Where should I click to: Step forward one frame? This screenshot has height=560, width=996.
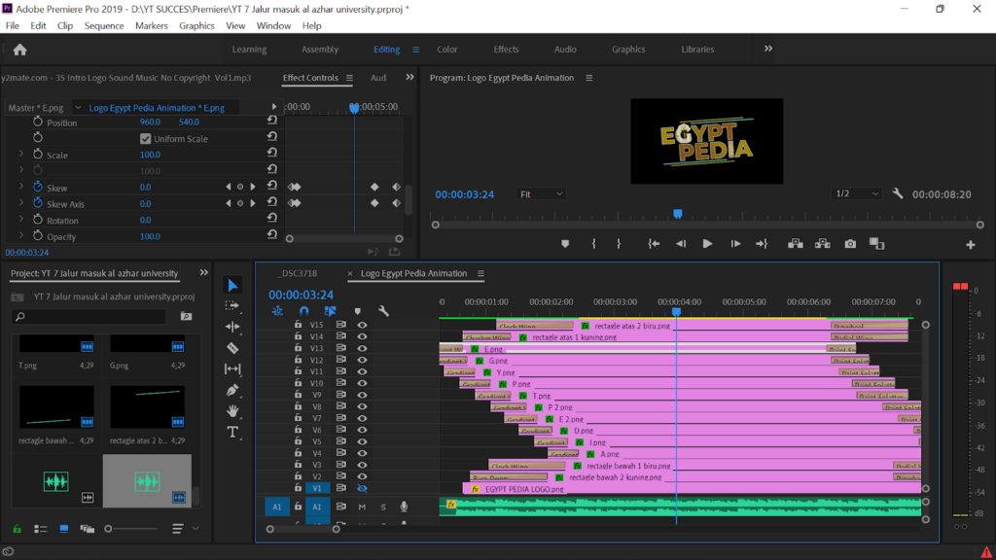click(735, 244)
